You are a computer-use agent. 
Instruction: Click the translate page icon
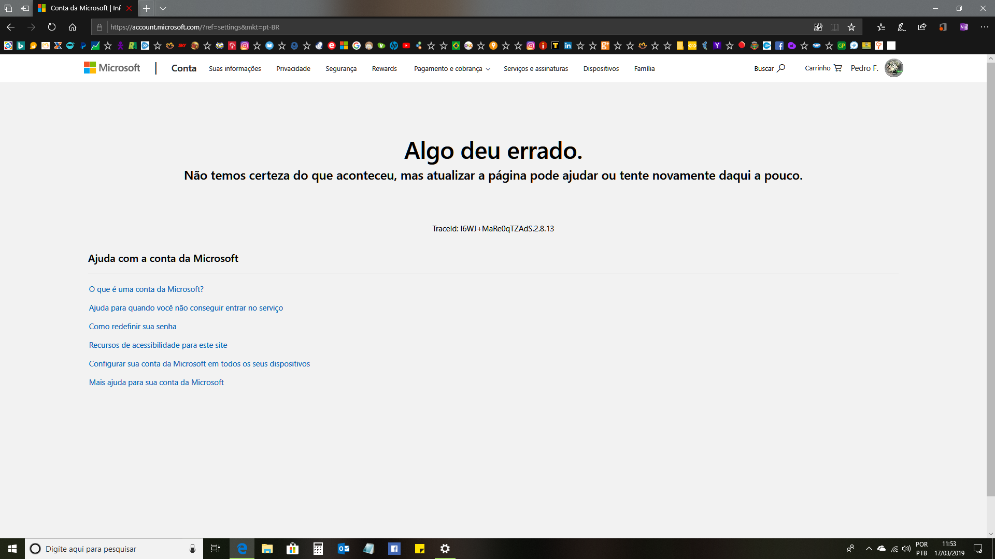click(818, 27)
